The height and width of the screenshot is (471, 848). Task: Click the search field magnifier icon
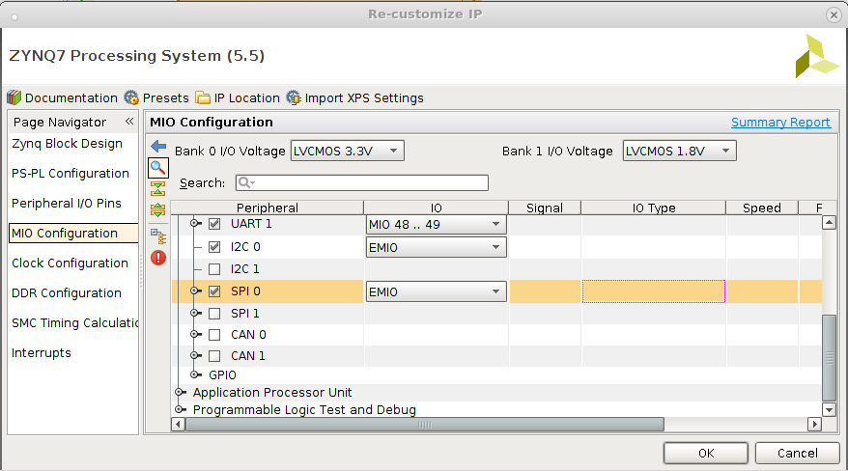[245, 182]
